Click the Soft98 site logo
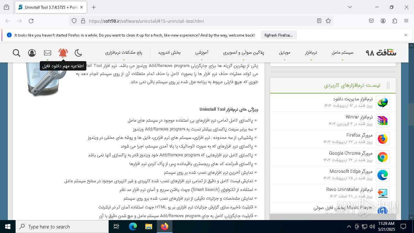This screenshot has width=414, height=233. pos(381,52)
